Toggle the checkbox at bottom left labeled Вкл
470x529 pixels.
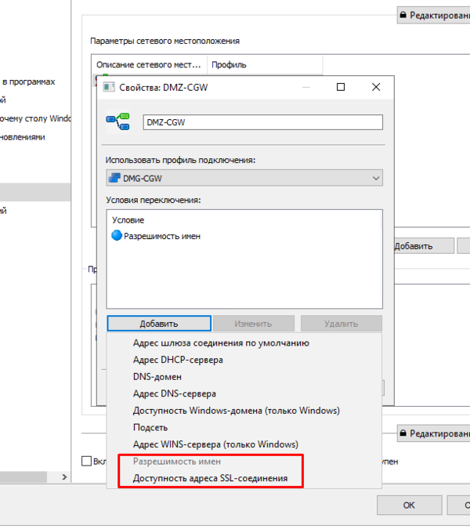[x=87, y=461]
